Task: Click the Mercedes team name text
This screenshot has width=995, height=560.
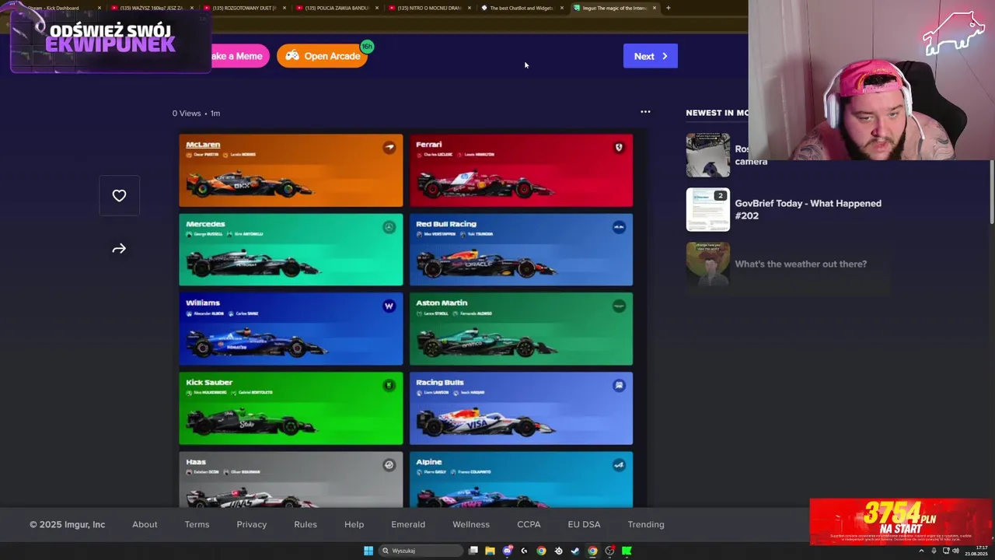Action: pos(205,224)
